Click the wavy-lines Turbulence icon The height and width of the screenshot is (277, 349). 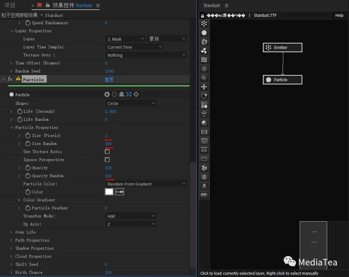(204, 60)
